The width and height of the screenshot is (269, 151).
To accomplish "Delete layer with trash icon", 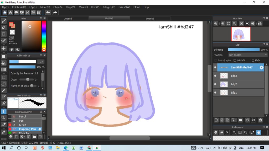I will pos(260,120).
